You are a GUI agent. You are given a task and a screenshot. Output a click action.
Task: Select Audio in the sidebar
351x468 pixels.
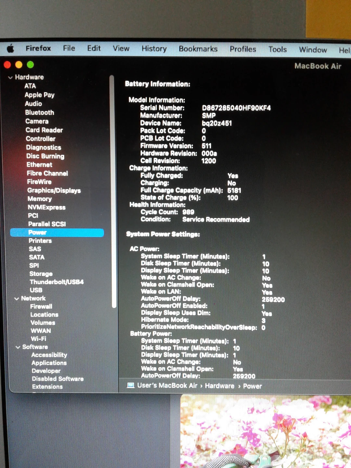coord(33,104)
